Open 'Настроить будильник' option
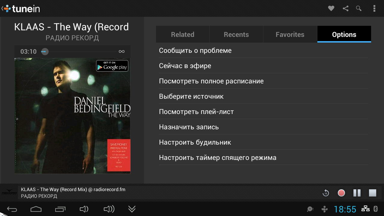The height and width of the screenshot is (216, 384). (x=263, y=142)
